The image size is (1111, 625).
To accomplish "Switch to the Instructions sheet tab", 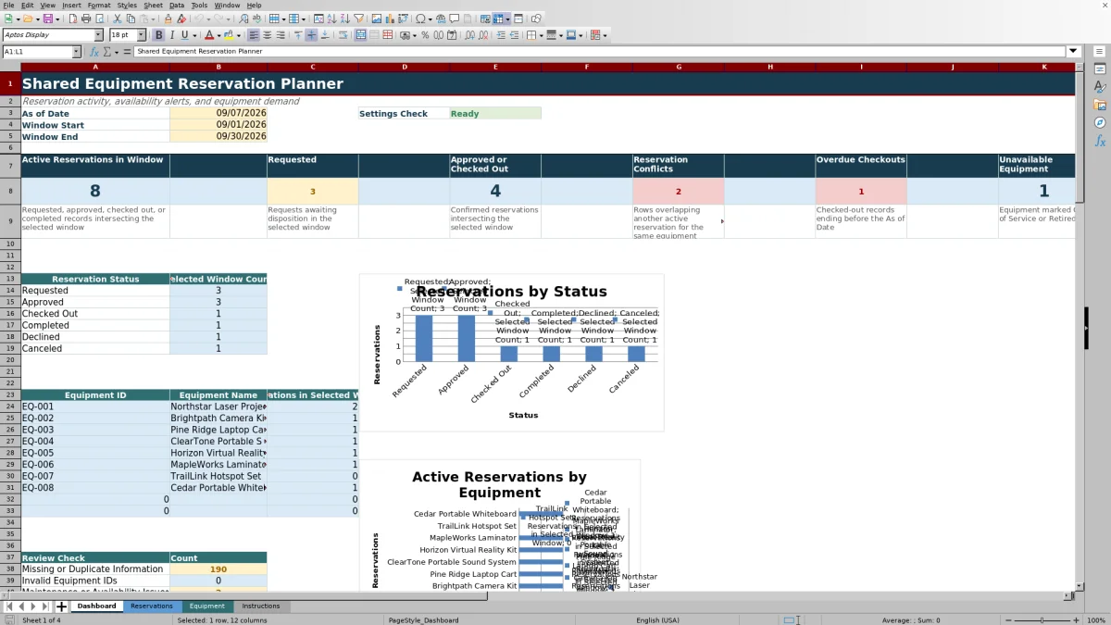I will click(261, 606).
